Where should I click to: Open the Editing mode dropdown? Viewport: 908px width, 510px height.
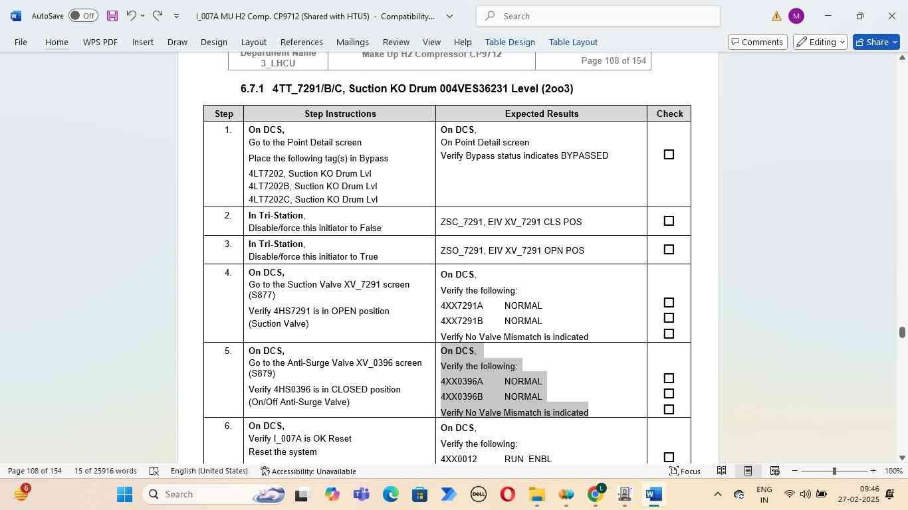click(820, 42)
